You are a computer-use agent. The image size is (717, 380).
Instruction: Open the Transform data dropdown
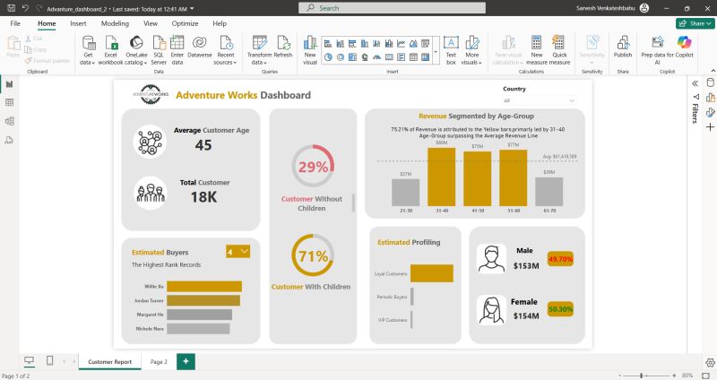click(259, 50)
